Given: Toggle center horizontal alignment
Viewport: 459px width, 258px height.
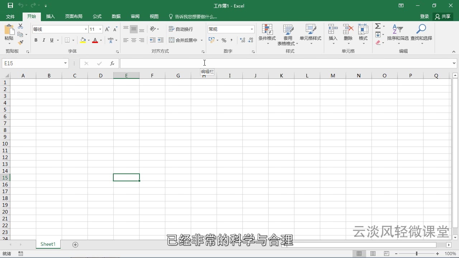Looking at the screenshot, I should pos(134,40).
